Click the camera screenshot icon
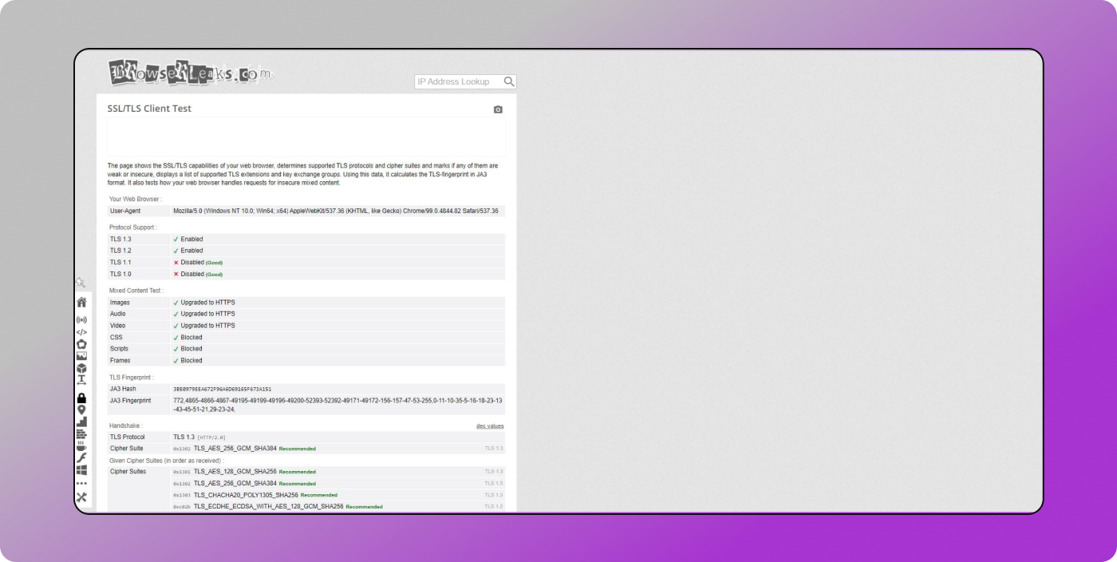Viewport: 1117px width, 562px height. click(x=498, y=109)
